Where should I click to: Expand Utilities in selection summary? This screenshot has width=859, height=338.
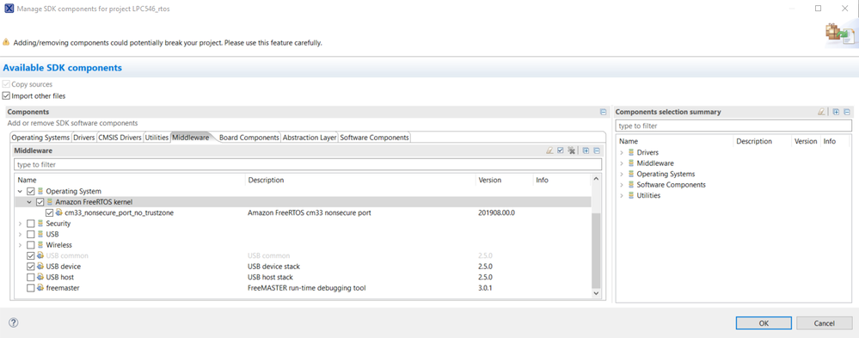[622, 195]
